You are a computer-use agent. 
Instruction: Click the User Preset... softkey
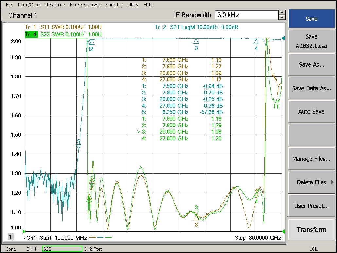click(311, 206)
